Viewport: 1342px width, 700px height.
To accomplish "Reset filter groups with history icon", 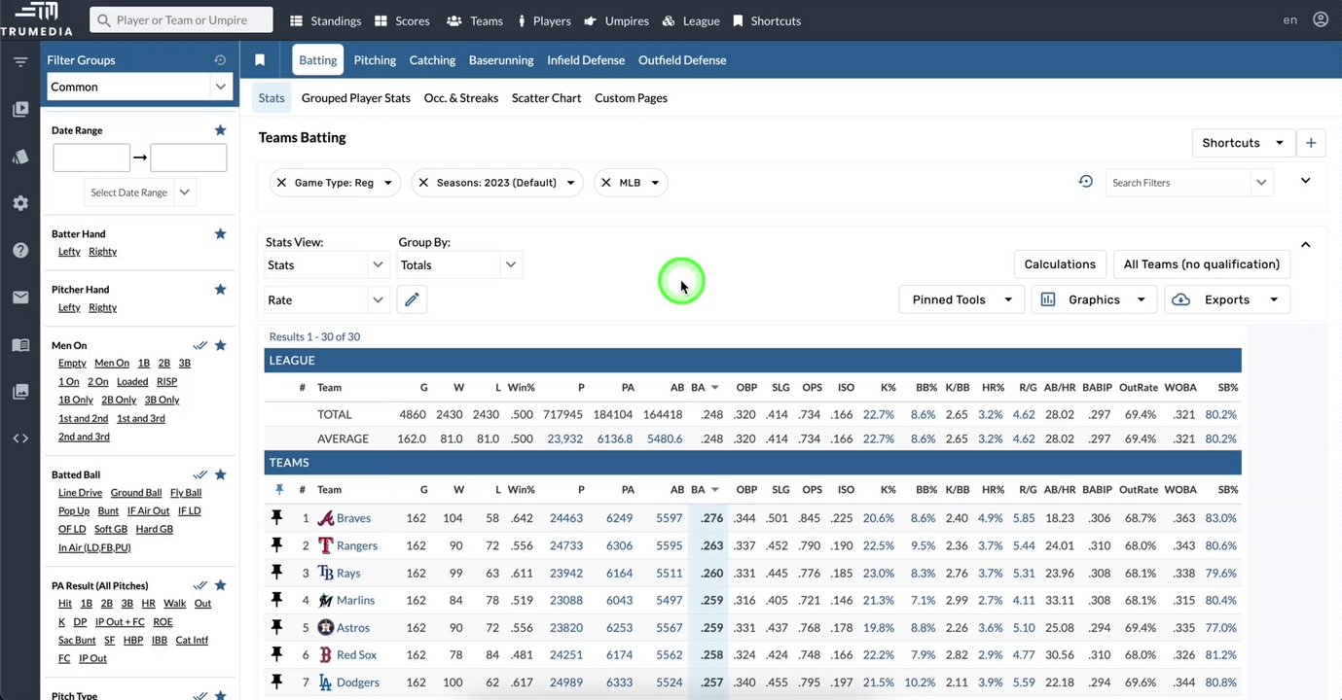I will 220,60.
